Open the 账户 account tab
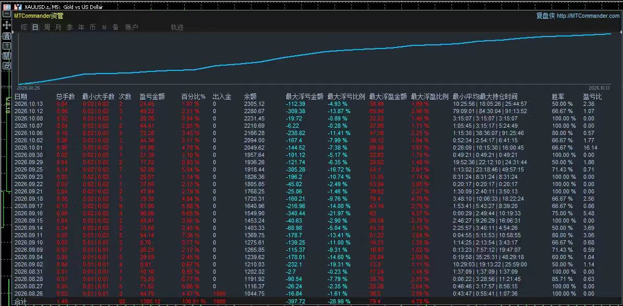Viewport: 623px width, 306px height. tap(131, 28)
